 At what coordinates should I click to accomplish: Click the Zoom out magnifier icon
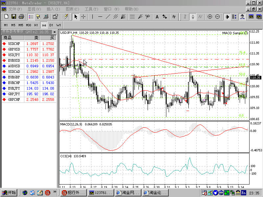pos(218,16)
